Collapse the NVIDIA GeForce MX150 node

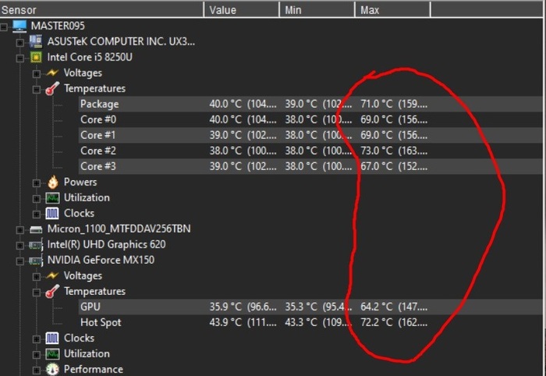click(19, 261)
